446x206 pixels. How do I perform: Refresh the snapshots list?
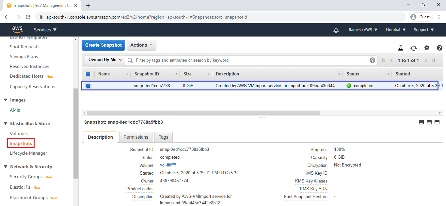coord(414,48)
